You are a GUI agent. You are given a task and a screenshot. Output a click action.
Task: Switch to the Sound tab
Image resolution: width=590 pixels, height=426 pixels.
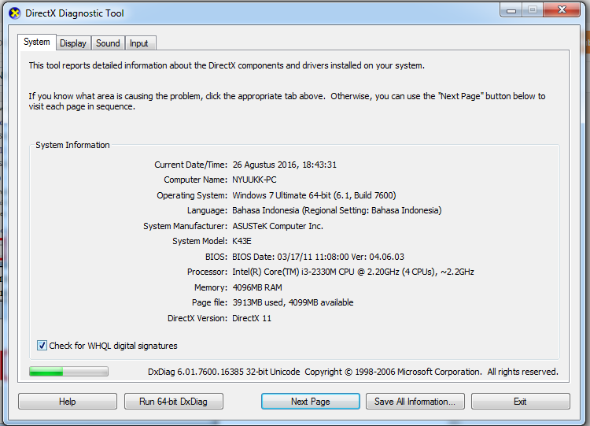(x=108, y=43)
